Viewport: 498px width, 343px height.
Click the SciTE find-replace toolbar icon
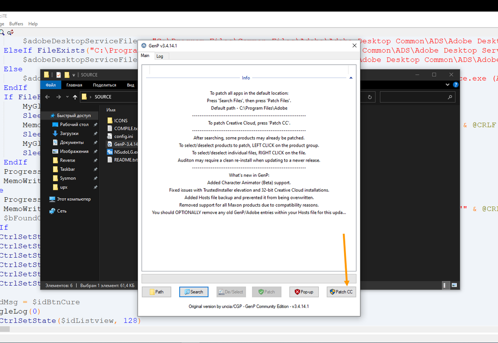click(x=10, y=32)
